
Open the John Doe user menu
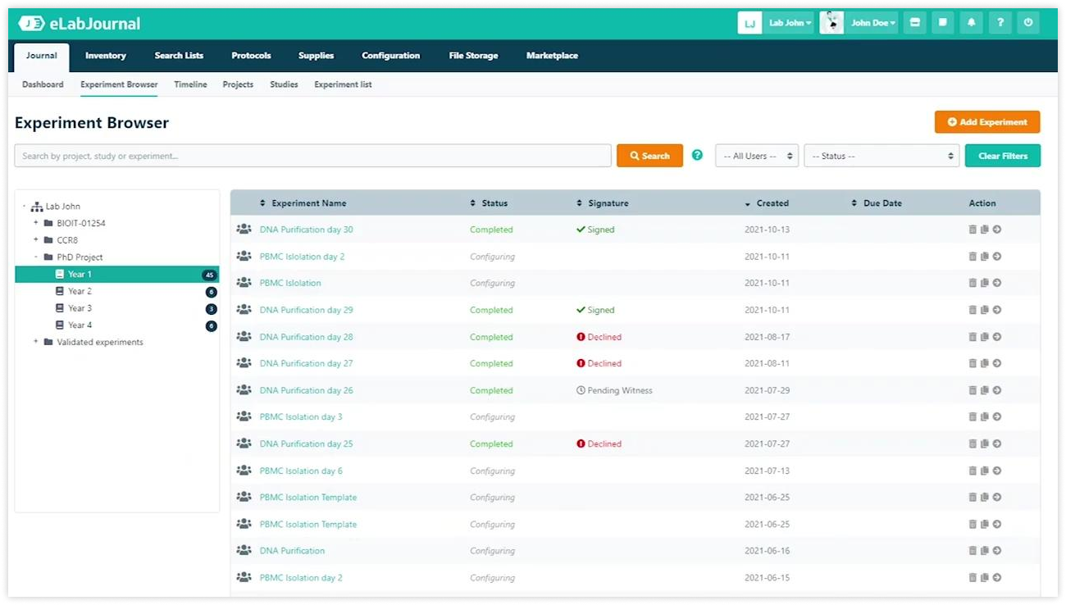coord(873,23)
